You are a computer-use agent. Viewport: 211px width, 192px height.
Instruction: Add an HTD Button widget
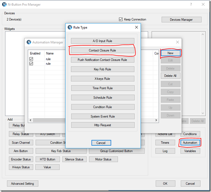(x=48, y=159)
